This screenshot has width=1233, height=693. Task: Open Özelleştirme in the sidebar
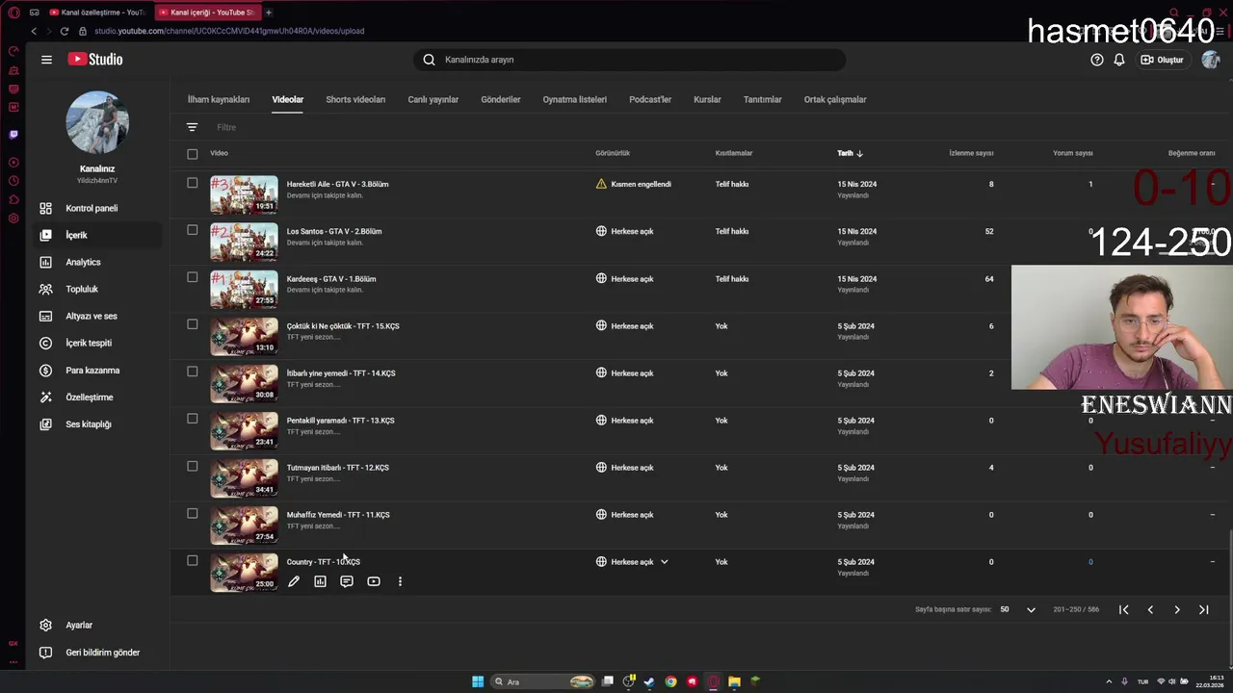pyautogui.click(x=94, y=397)
